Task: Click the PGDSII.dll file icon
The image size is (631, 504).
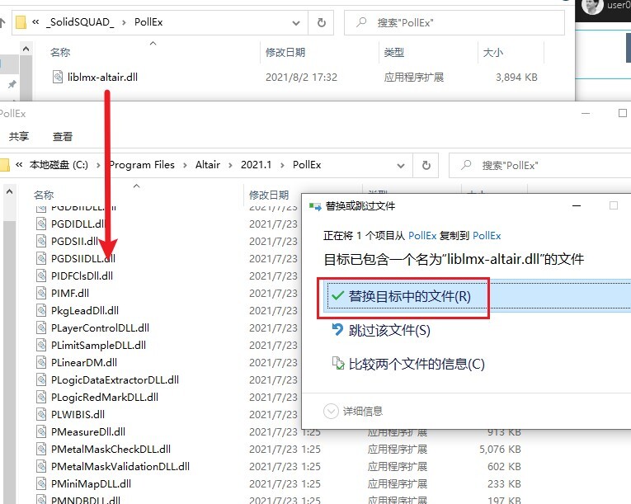Action: tap(44, 241)
